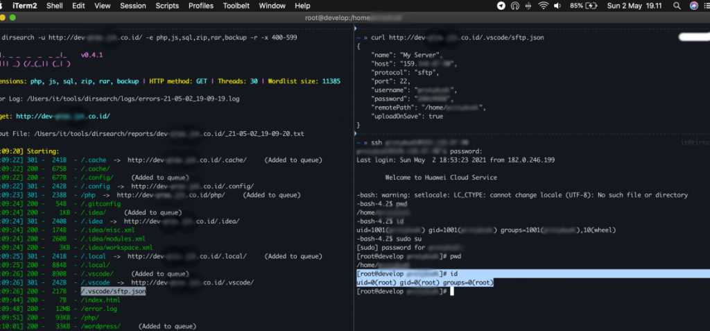This screenshot has width=710, height=331.
Task: Open the Window menu
Action: coord(272,6)
